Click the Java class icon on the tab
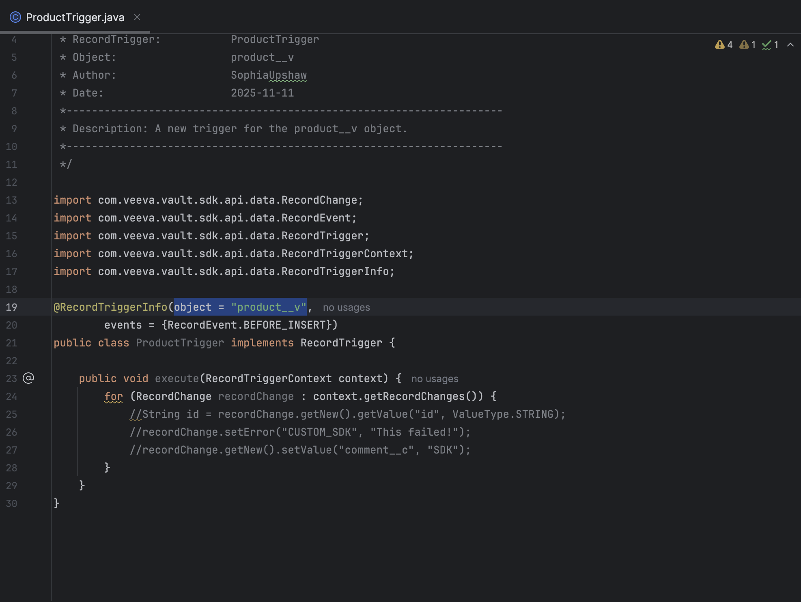Image resolution: width=801 pixels, height=602 pixels. click(x=15, y=17)
